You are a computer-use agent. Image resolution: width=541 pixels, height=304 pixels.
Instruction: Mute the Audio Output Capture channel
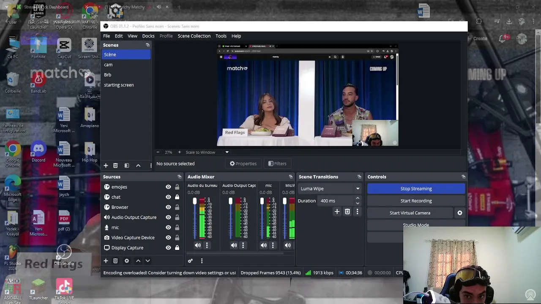pos(234,245)
